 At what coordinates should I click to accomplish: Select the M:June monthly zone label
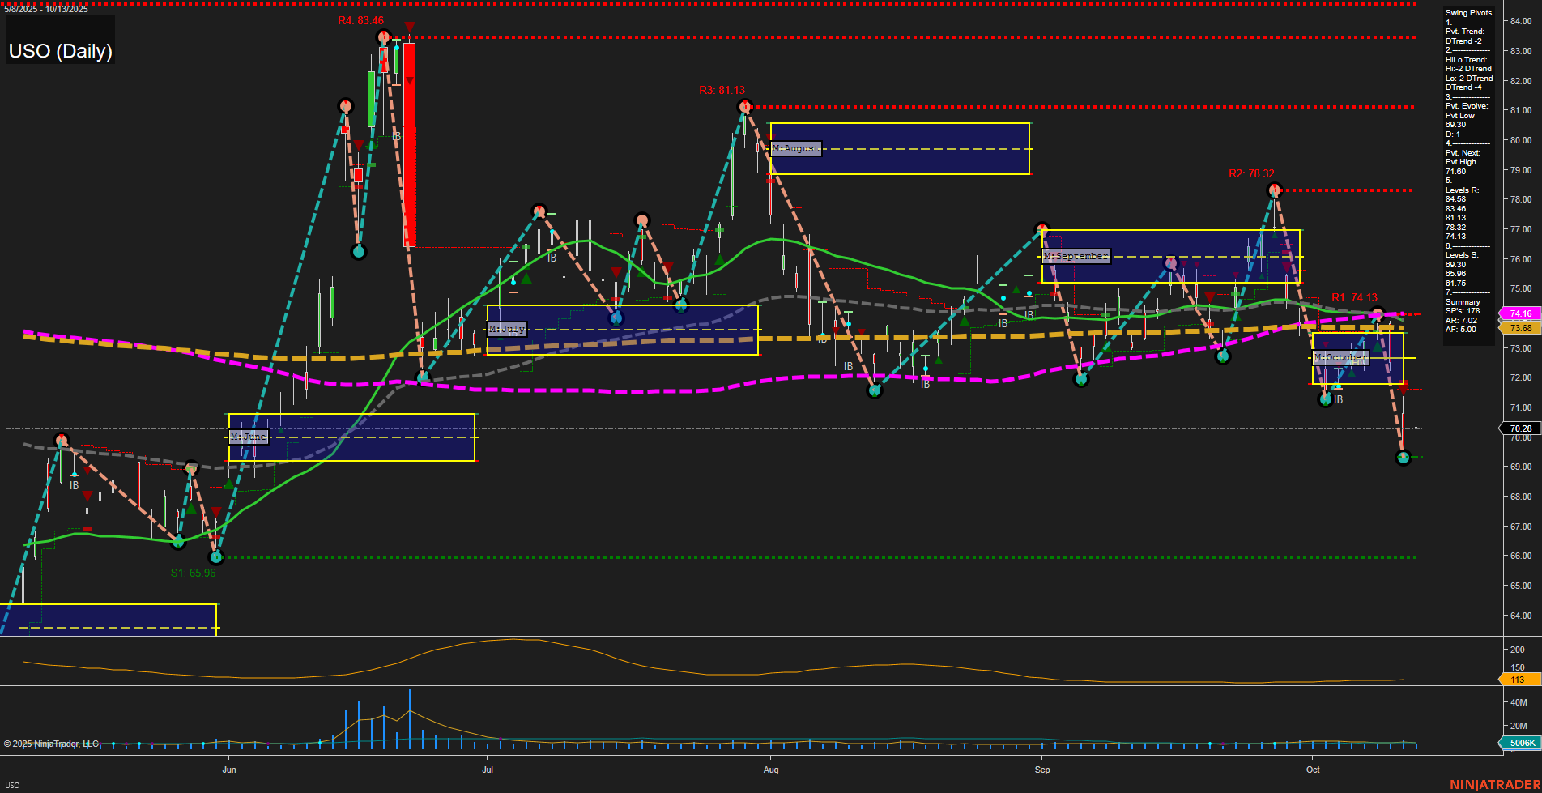pos(249,437)
